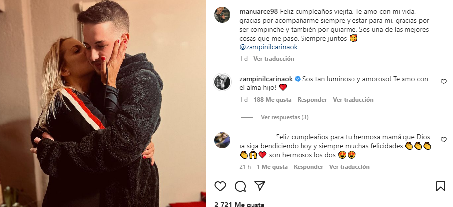Viewport: 453px width, 207px height.
Task: Click the manuarce98 username
Action: (x=258, y=12)
